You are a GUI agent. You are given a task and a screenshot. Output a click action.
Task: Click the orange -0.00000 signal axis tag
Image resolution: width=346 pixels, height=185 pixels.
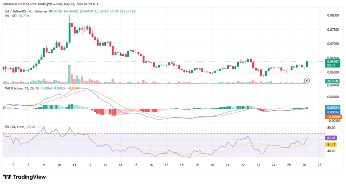[333, 117]
